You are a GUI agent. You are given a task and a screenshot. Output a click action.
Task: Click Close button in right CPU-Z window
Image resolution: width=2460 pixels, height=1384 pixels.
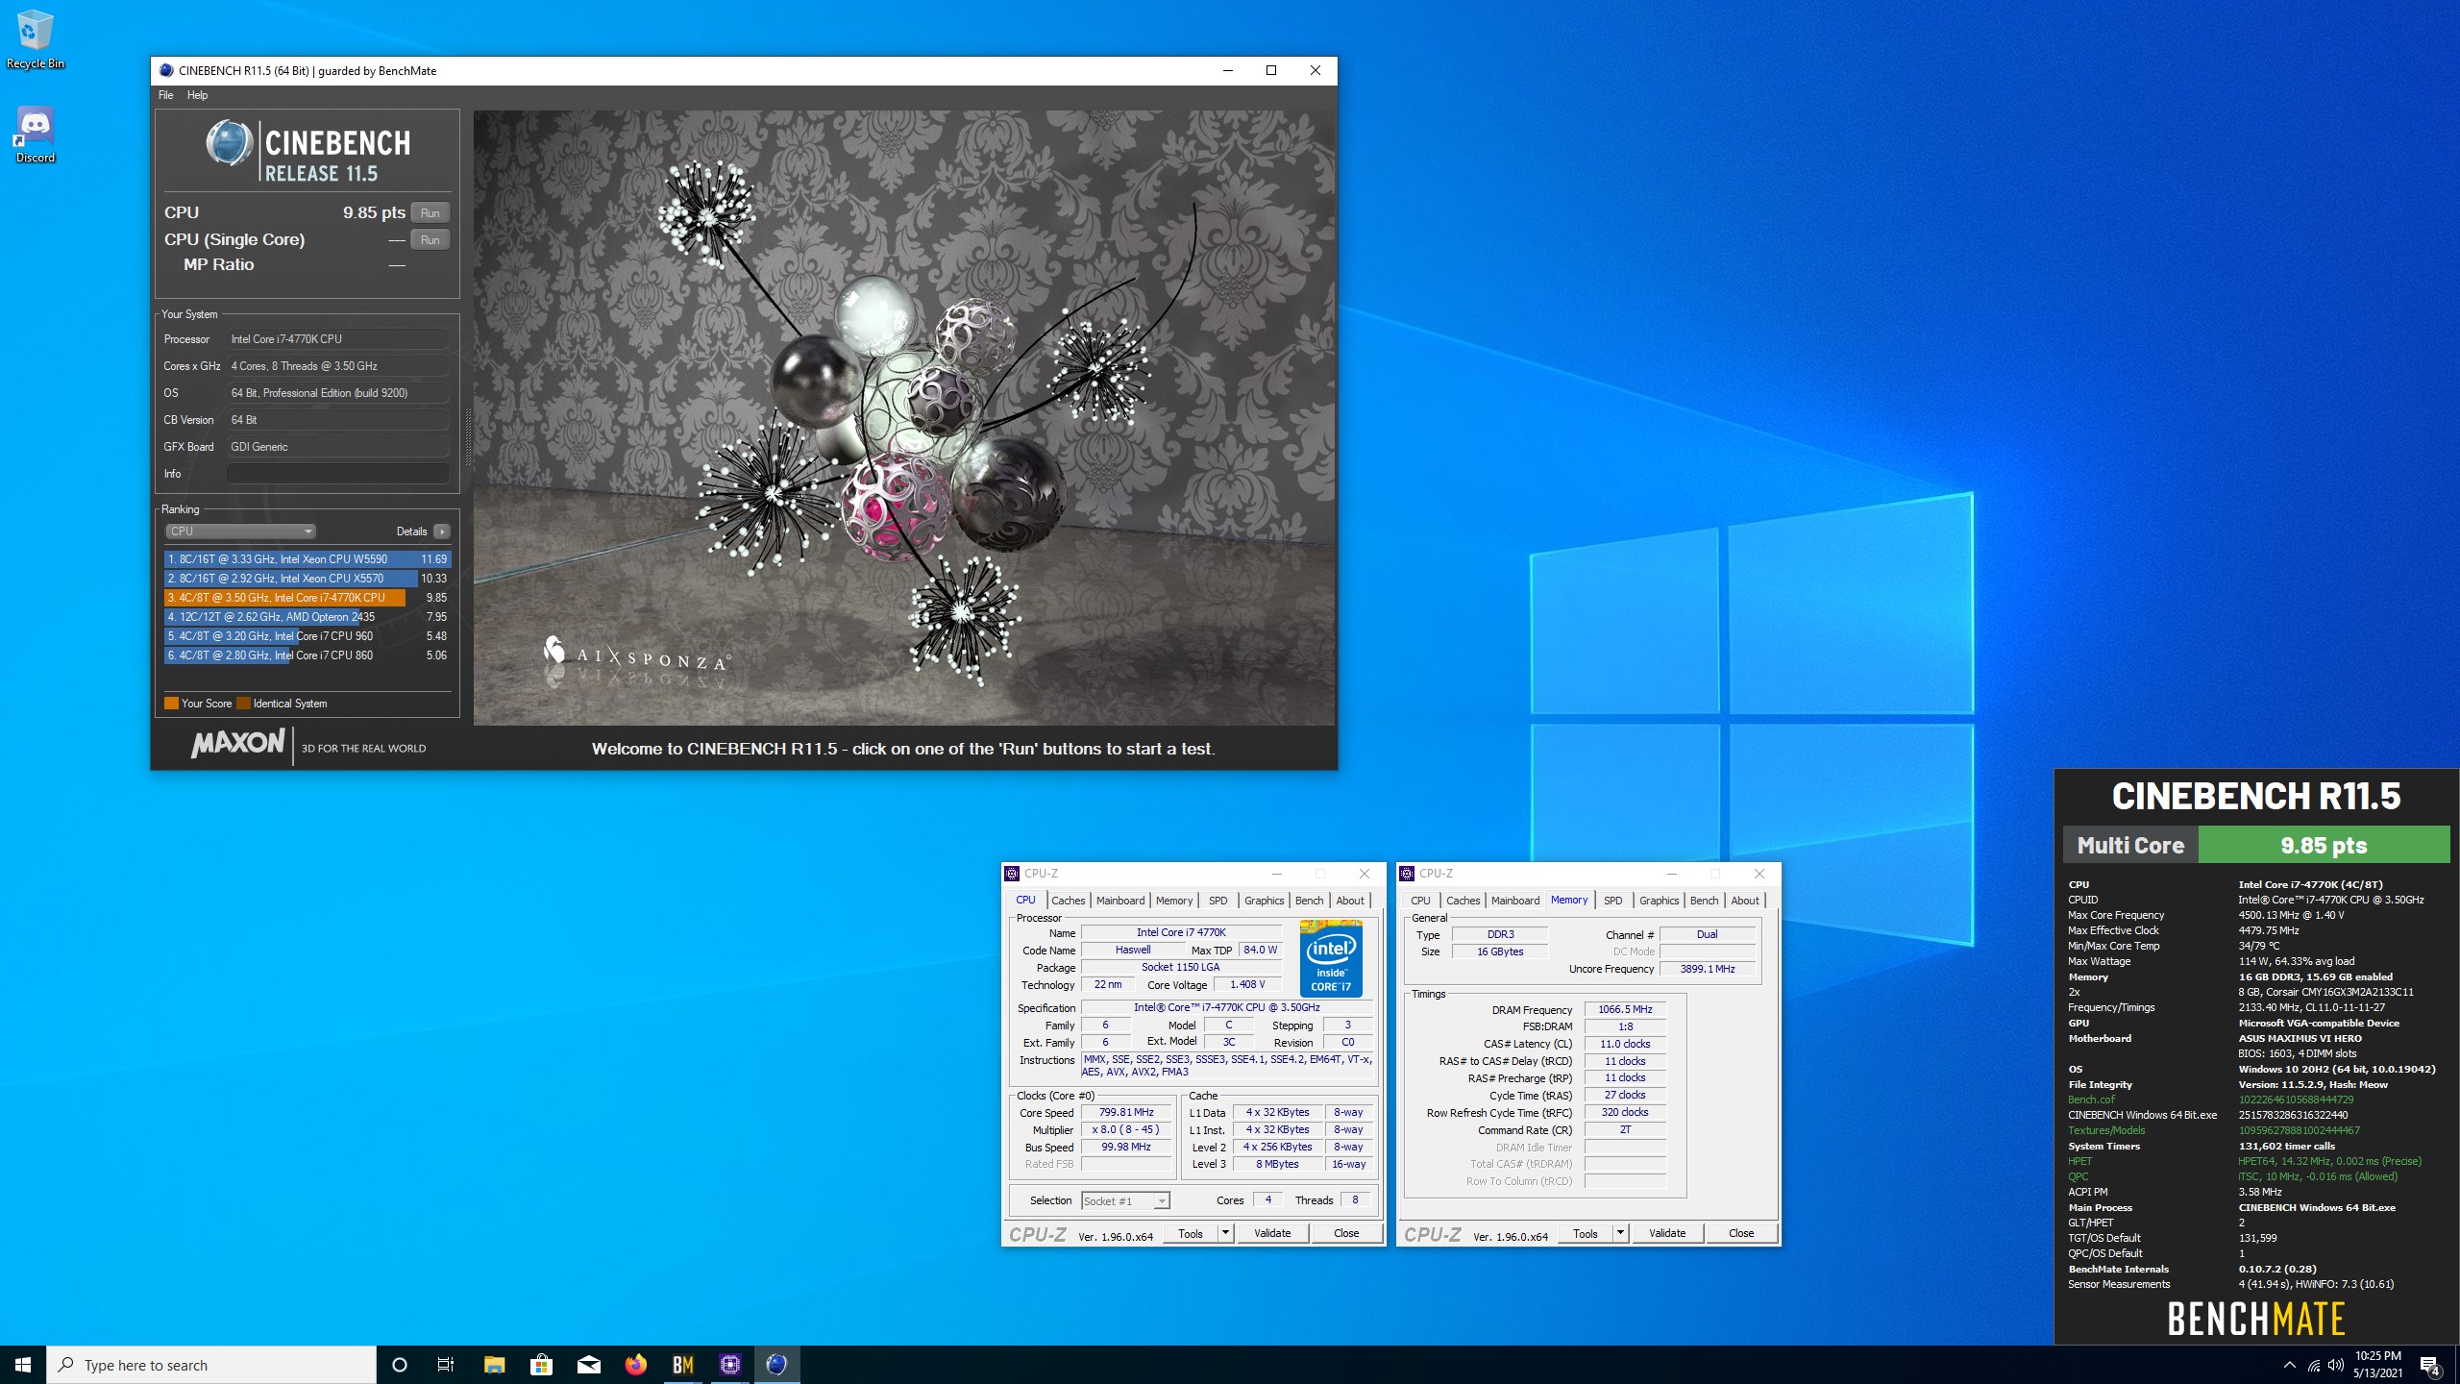click(1741, 1234)
